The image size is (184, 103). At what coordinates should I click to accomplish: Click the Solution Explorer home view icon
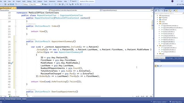(156, 11)
